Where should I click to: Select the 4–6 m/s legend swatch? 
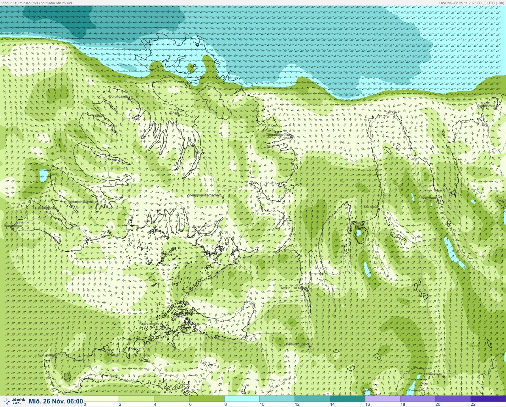coord(172,399)
